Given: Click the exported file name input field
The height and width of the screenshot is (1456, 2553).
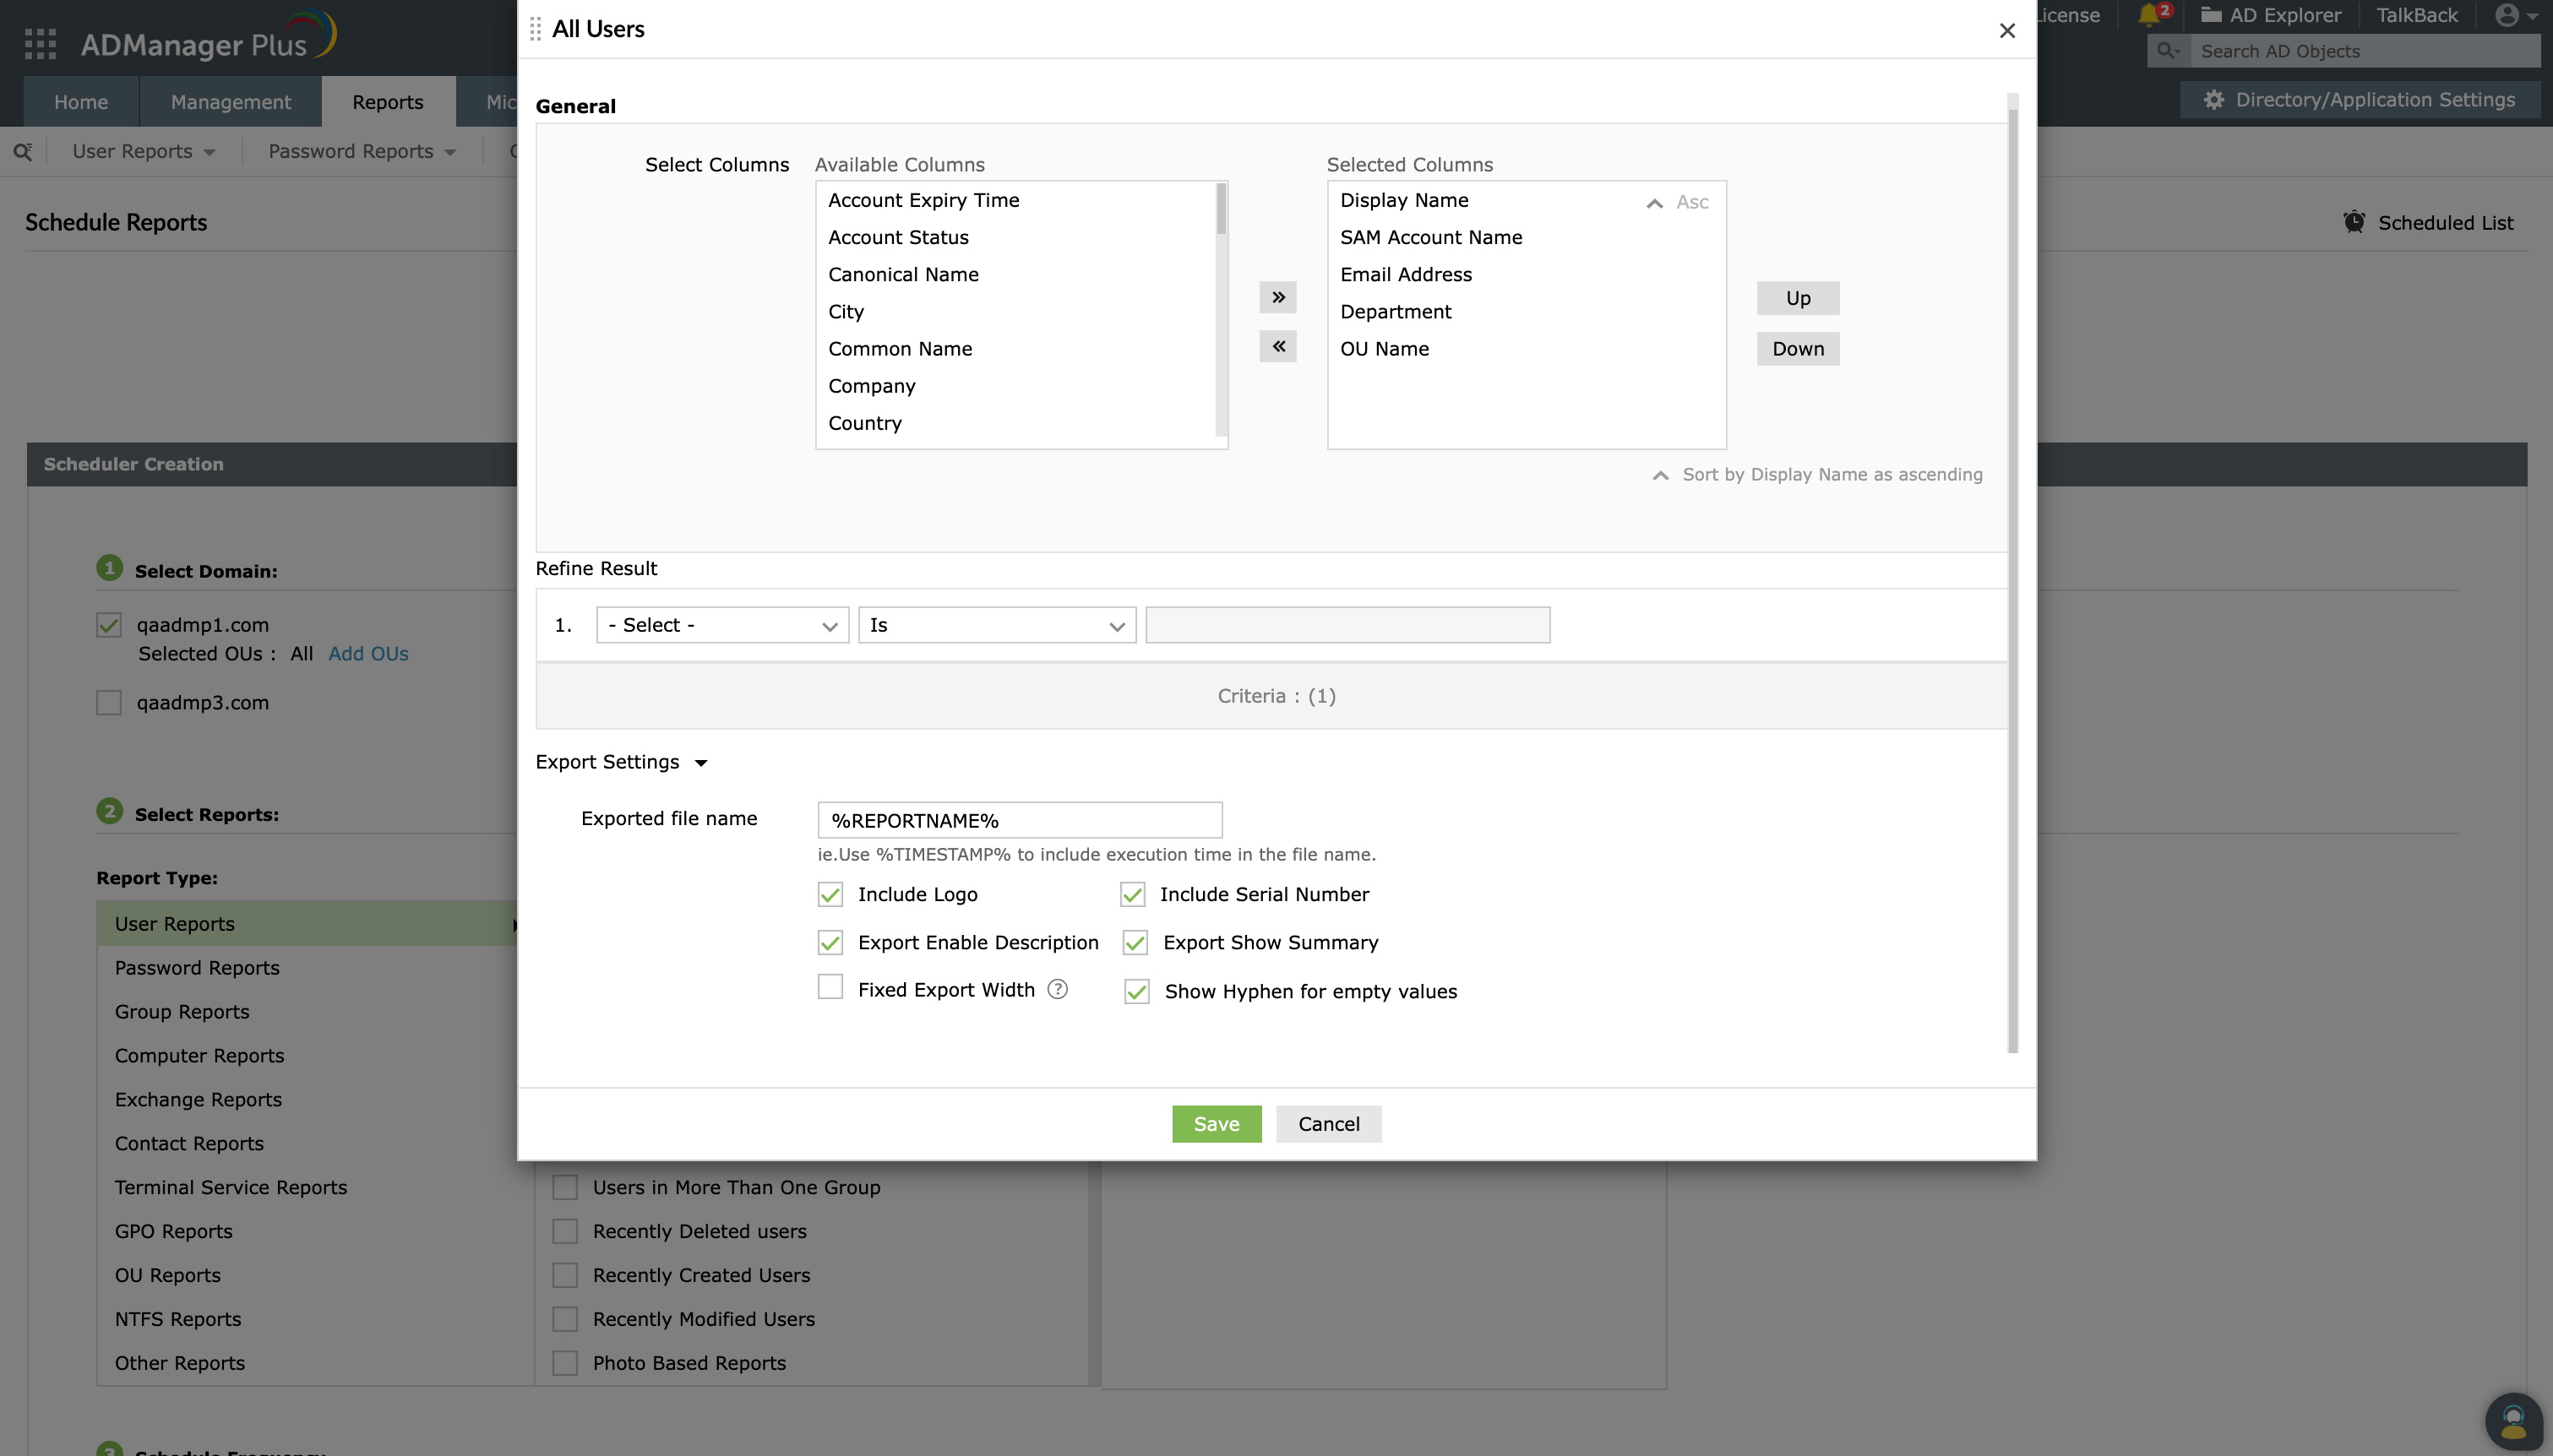Looking at the screenshot, I should 1018,819.
